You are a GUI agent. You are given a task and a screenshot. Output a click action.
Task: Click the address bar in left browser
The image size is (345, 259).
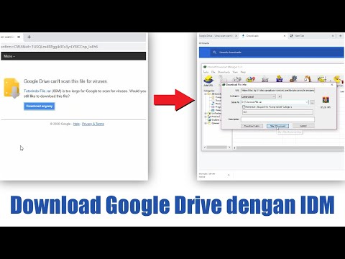pyautogui.click(x=73, y=47)
